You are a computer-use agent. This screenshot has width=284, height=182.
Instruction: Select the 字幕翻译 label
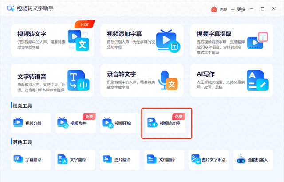click(x=33, y=160)
